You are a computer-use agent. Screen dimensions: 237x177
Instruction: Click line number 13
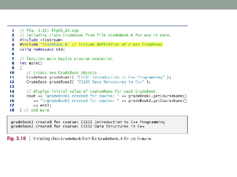coord(12,87)
